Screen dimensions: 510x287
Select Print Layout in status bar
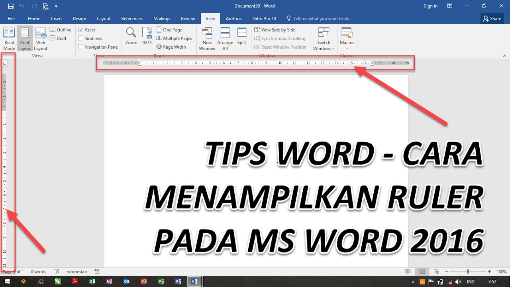point(422,272)
